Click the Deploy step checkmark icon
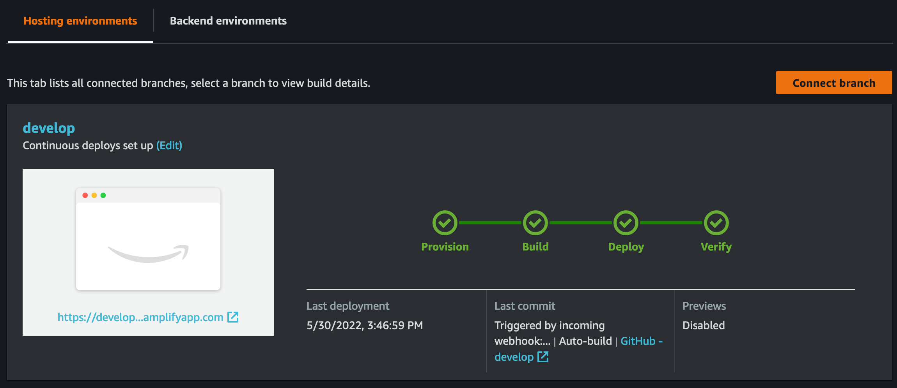This screenshot has height=388, width=897. (626, 223)
